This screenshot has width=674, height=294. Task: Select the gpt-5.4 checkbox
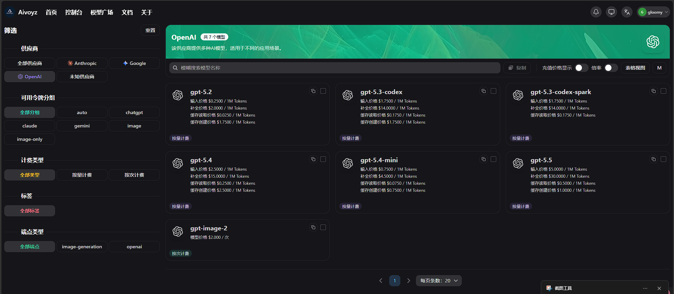click(x=323, y=159)
